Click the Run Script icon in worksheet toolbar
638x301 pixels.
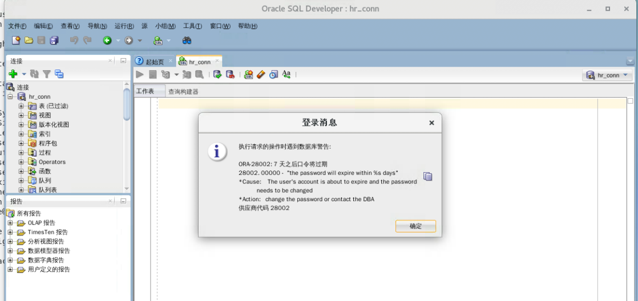152,74
